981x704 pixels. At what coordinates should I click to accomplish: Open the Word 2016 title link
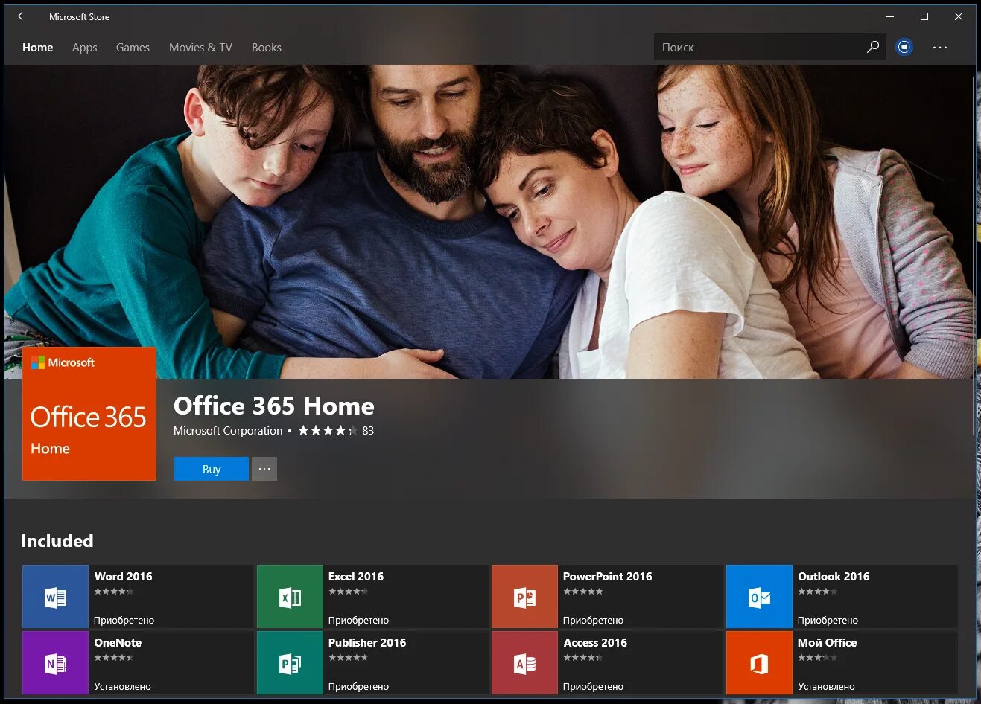(x=123, y=576)
